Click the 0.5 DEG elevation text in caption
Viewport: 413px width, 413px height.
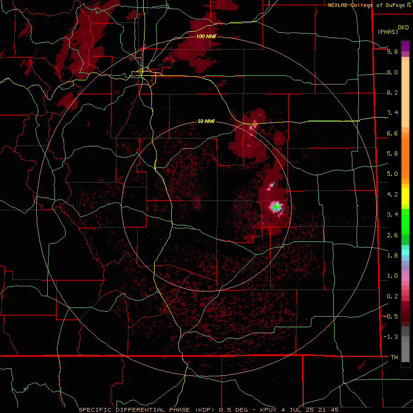coord(234,410)
